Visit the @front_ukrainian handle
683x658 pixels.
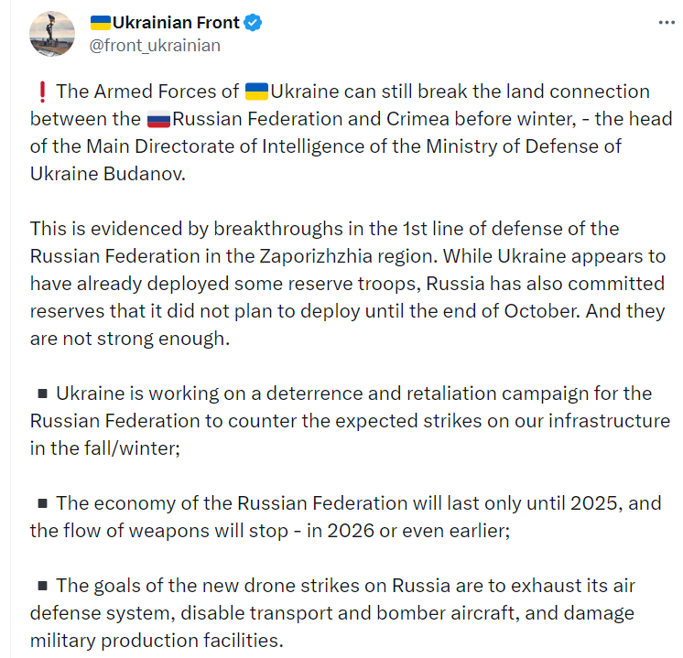tap(154, 45)
